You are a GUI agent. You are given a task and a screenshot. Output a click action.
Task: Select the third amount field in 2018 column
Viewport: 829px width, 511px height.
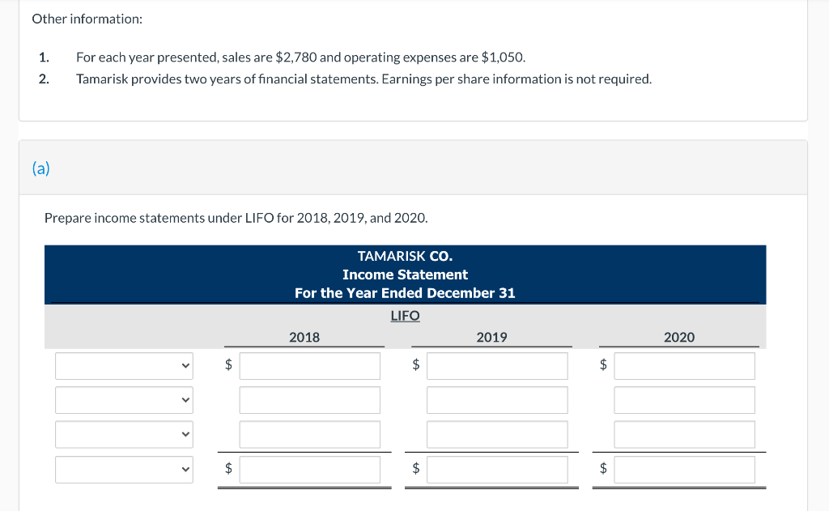(309, 434)
